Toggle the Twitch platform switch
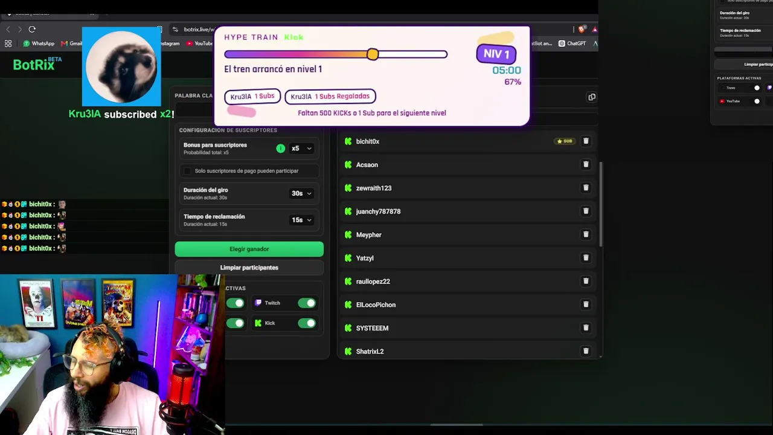Screen dimensions: 773x435 (x=307, y=303)
